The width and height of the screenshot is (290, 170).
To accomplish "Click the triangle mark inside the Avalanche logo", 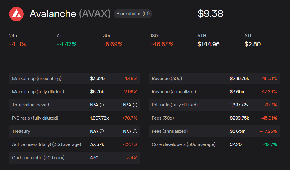I will click(x=16, y=14).
